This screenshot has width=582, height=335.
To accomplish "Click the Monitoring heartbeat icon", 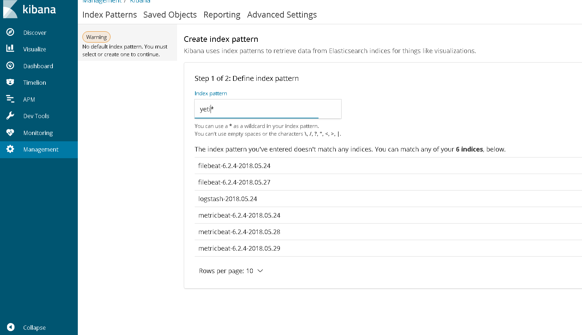I will (x=10, y=133).
